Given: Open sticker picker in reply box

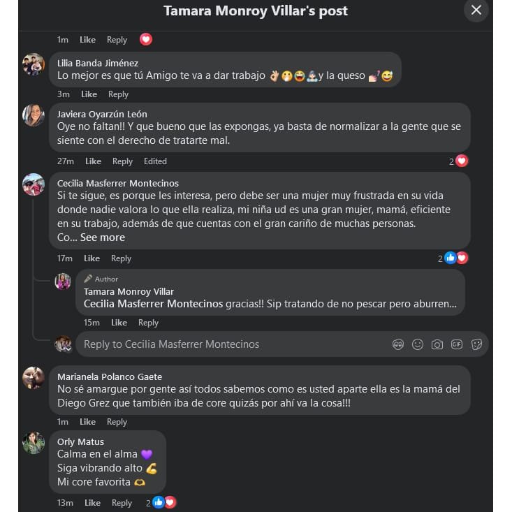Looking at the screenshot, I should (477, 344).
